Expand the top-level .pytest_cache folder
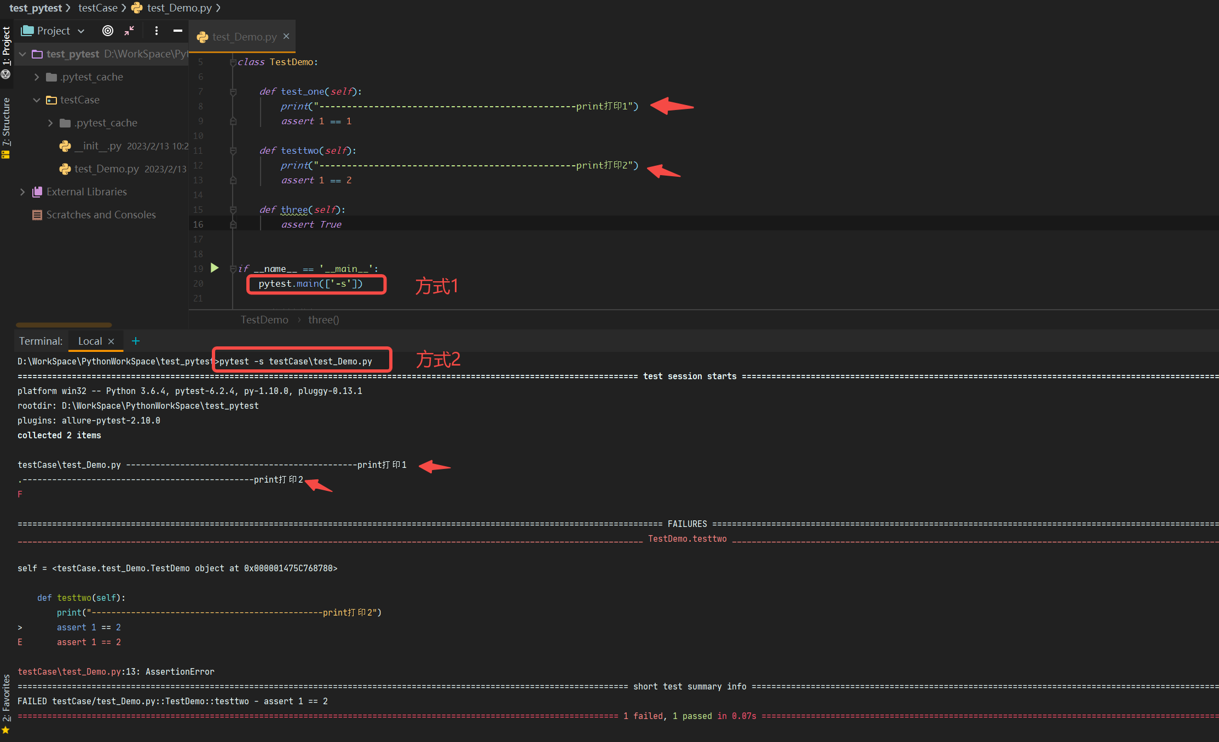 click(36, 77)
